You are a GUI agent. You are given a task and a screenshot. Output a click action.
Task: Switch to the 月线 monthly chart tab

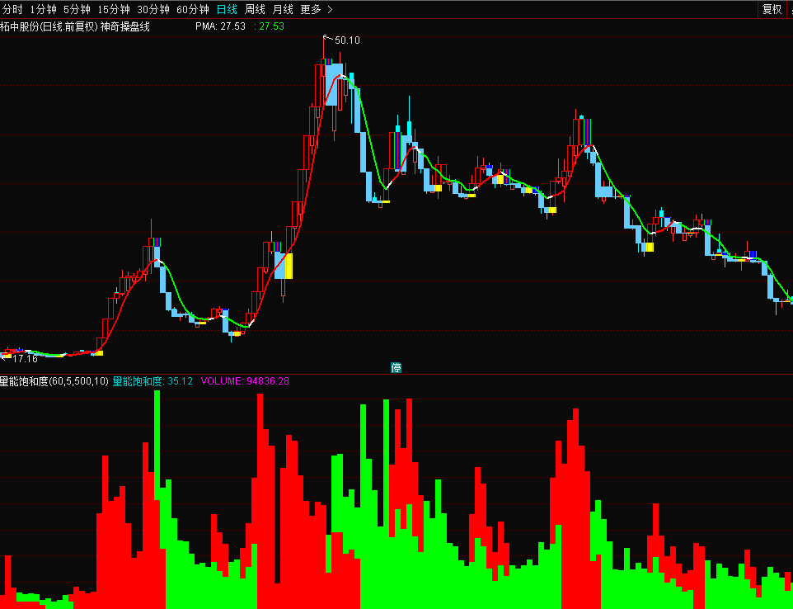(283, 9)
